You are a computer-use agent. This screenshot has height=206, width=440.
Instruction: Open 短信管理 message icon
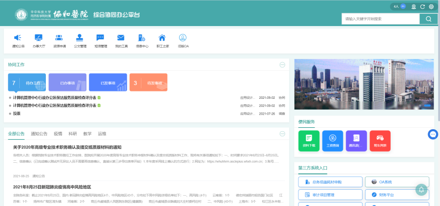[x=100, y=38]
